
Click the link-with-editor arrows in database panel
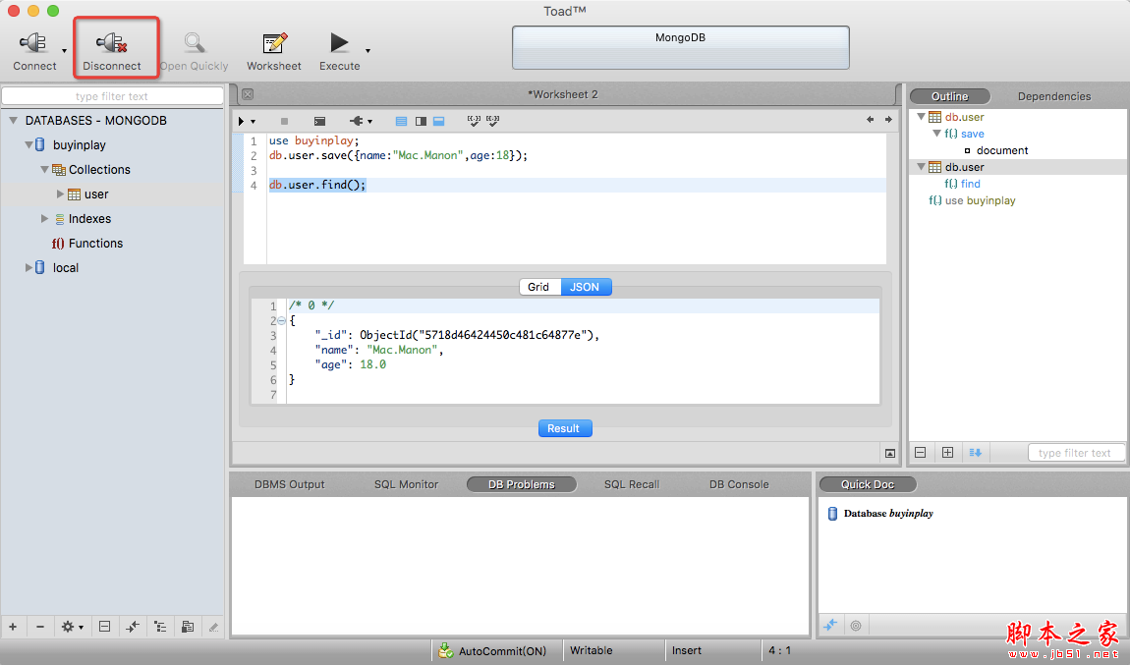[x=133, y=627]
